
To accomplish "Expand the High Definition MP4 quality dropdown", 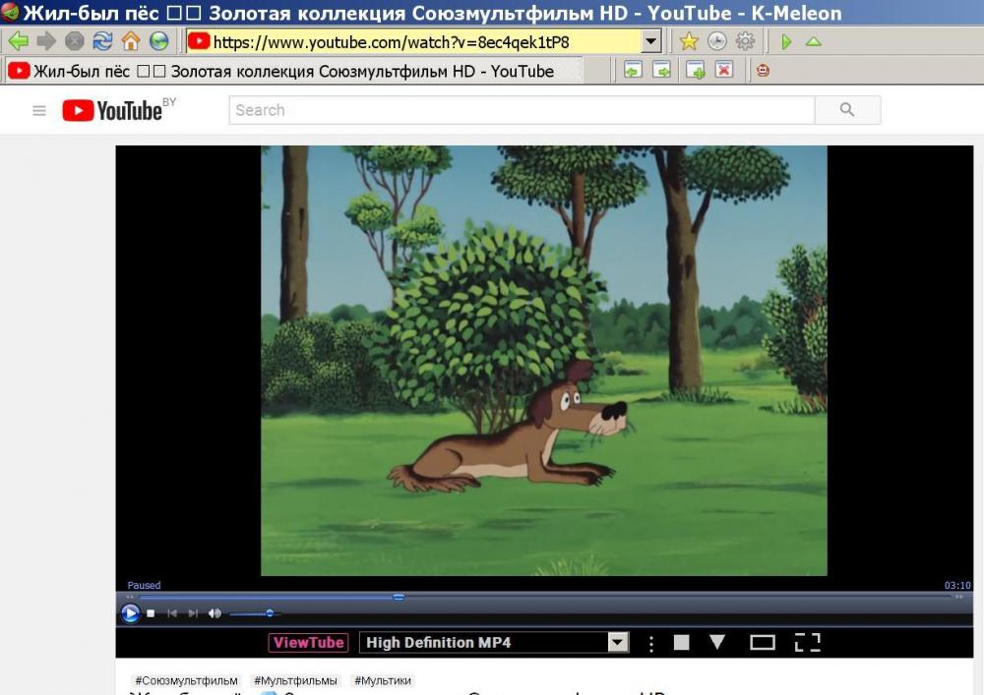I will coord(617,643).
